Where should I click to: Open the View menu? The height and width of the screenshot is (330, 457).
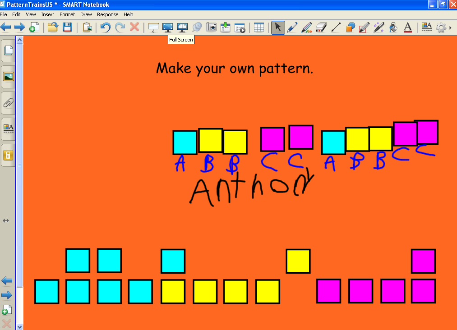(x=31, y=14)
